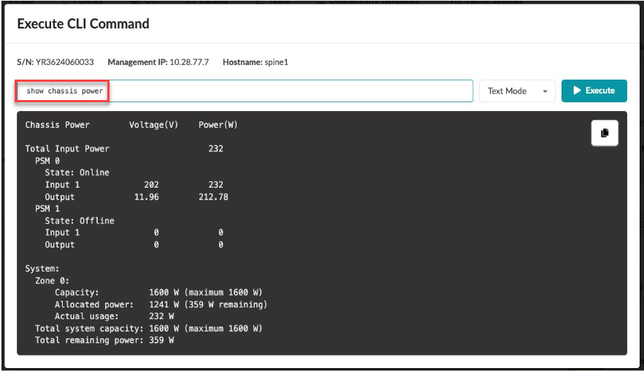Click the 'PSM 0' line

(x=47, y=161)
